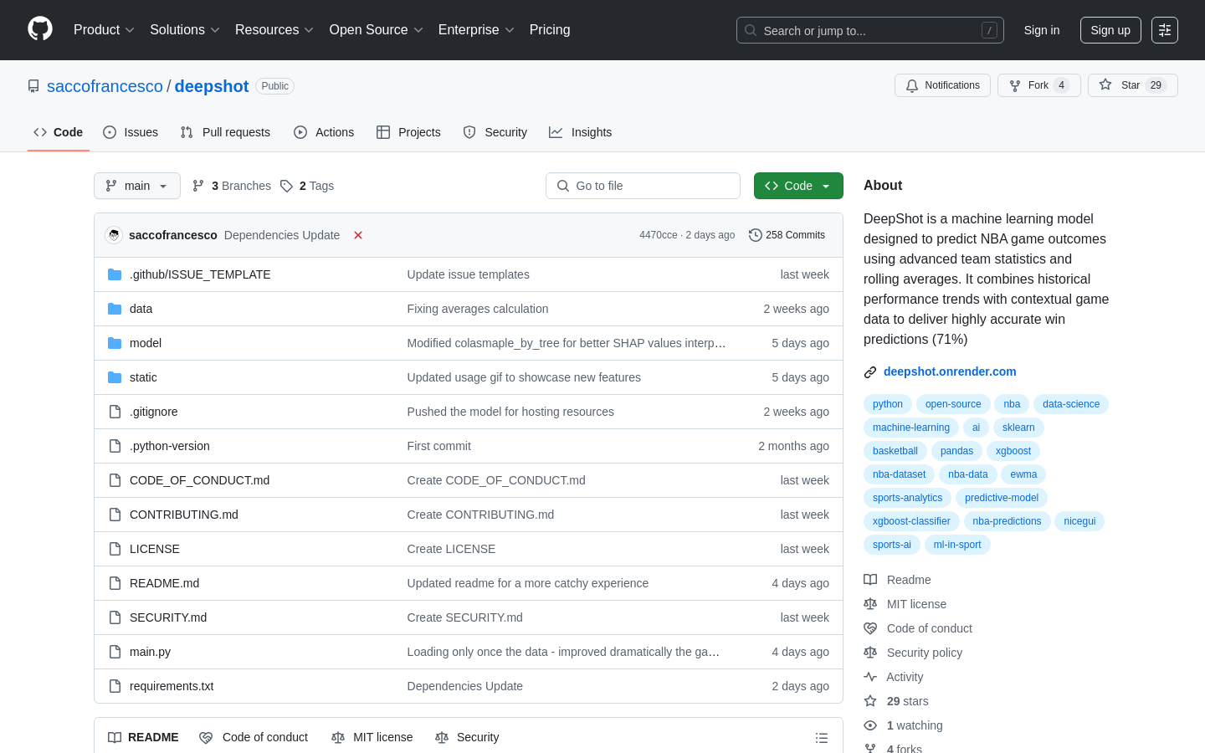The image size is (1205, 753).
Task: Expand the Resources menu
Action: click(x=274, y=30)
